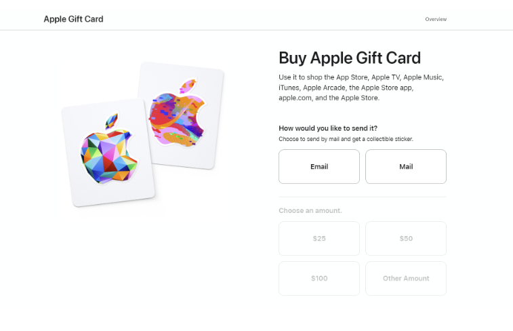Click the collectible sticker hint text
The image size is (513, 331).
(x=346, y=139)
